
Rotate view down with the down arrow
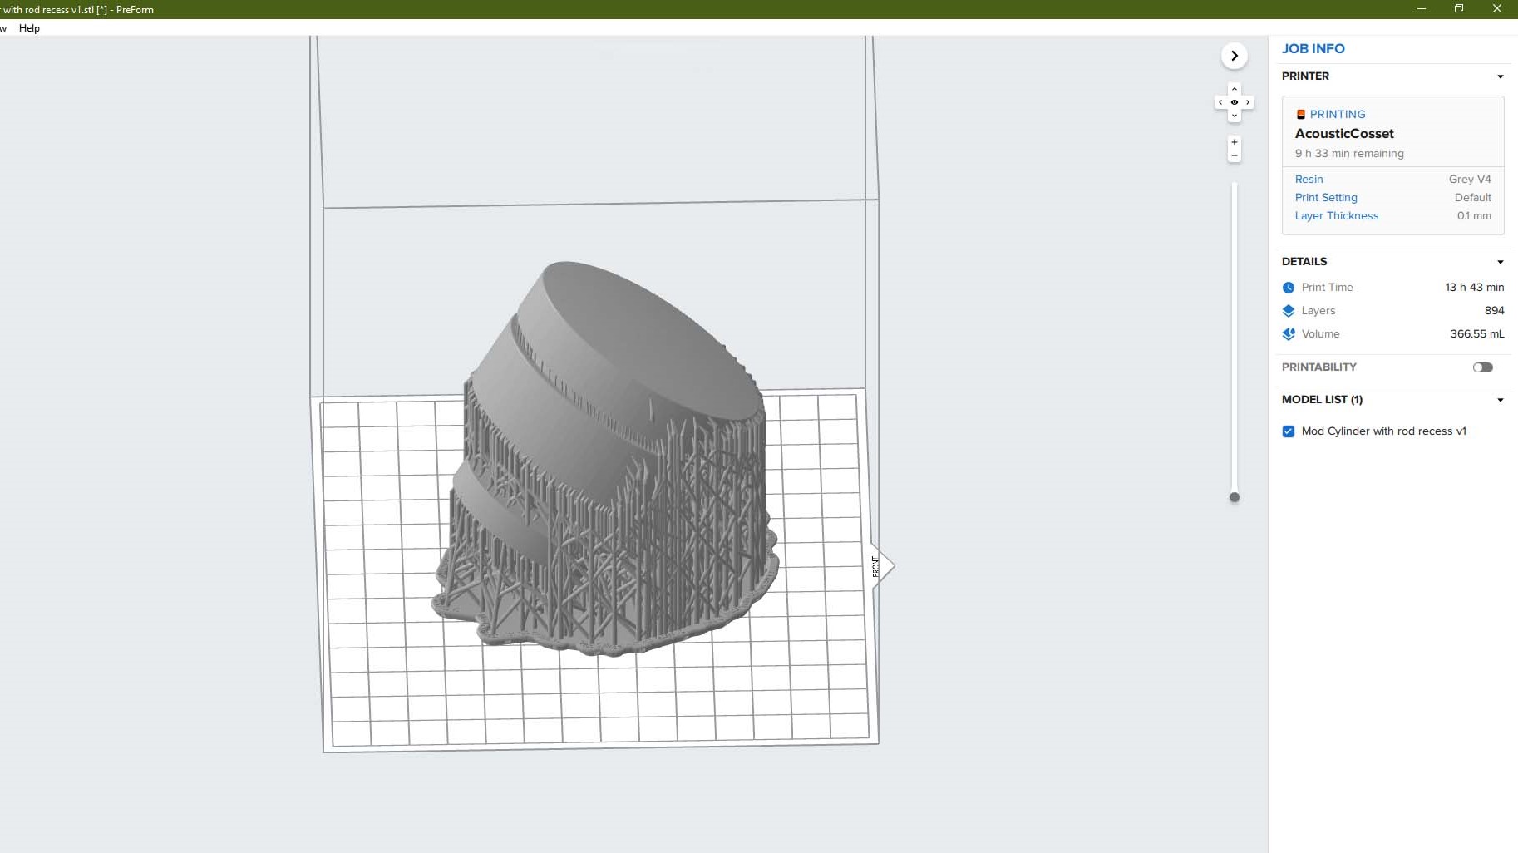coord(1234,116)
